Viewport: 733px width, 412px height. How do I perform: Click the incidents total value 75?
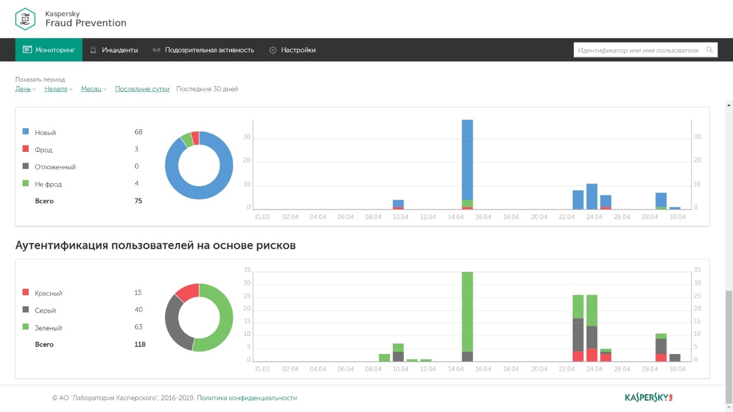pyautogui.click(x=138, y=201)
